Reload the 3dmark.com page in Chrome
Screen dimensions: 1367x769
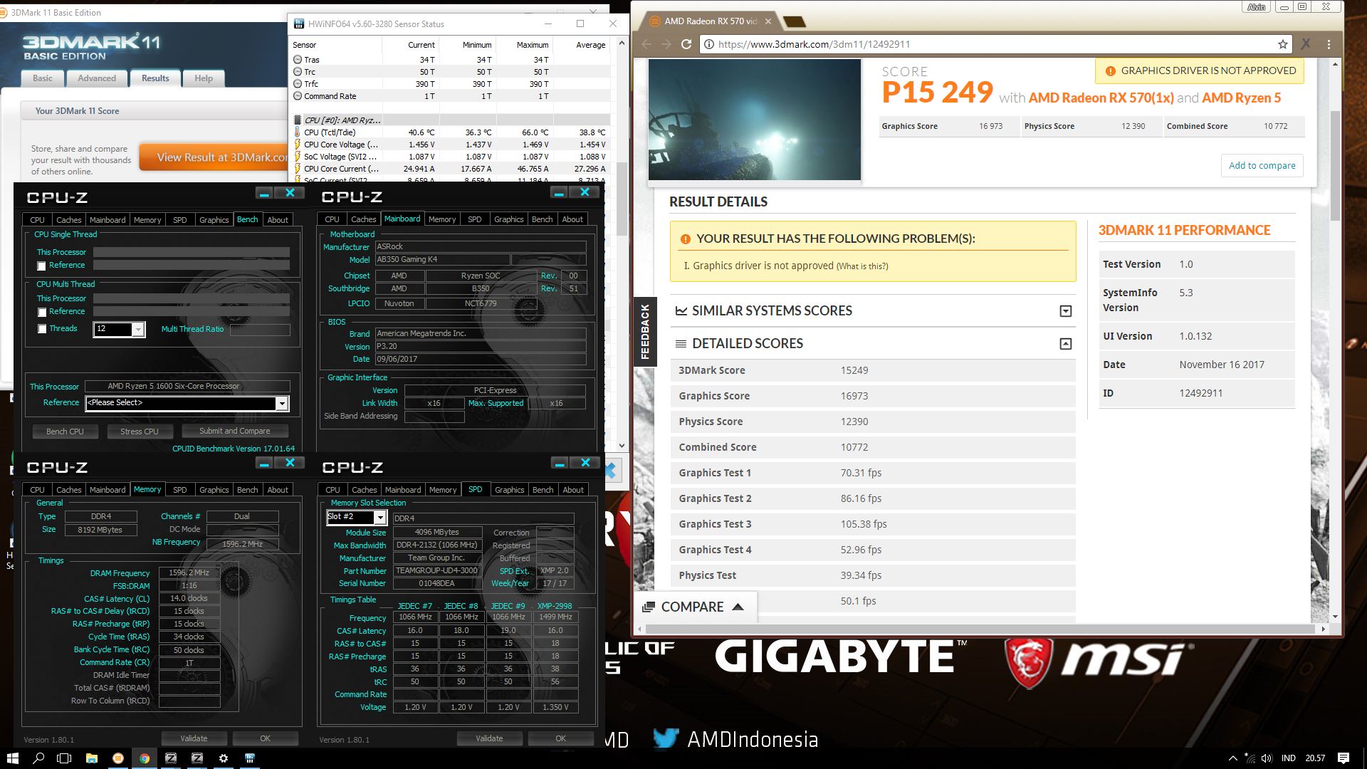pyautogui.click(x=686, y=44)
